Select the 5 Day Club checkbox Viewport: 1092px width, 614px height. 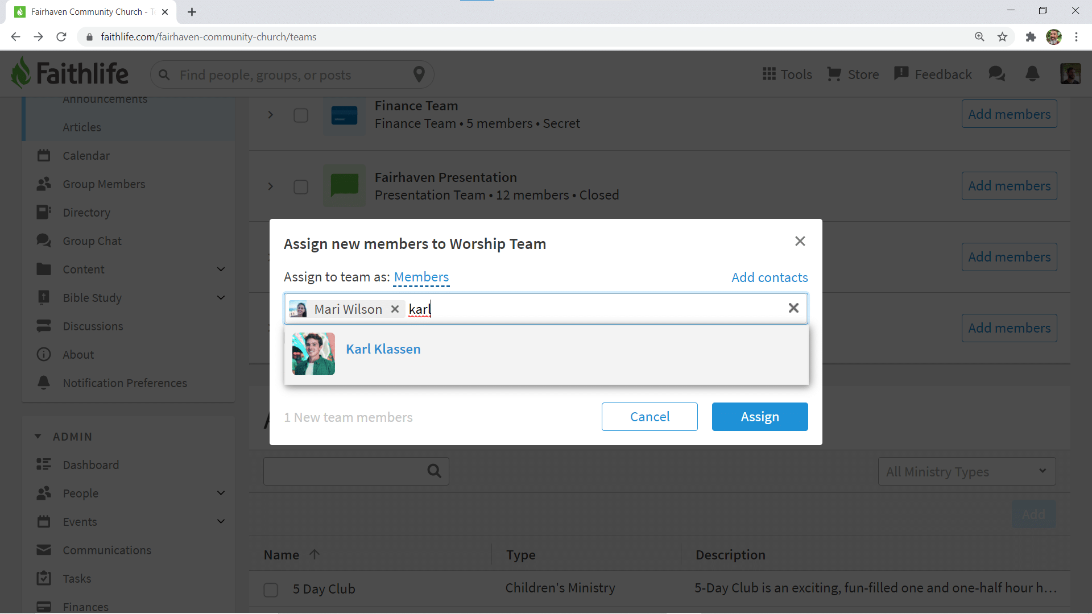coord(271,590)
